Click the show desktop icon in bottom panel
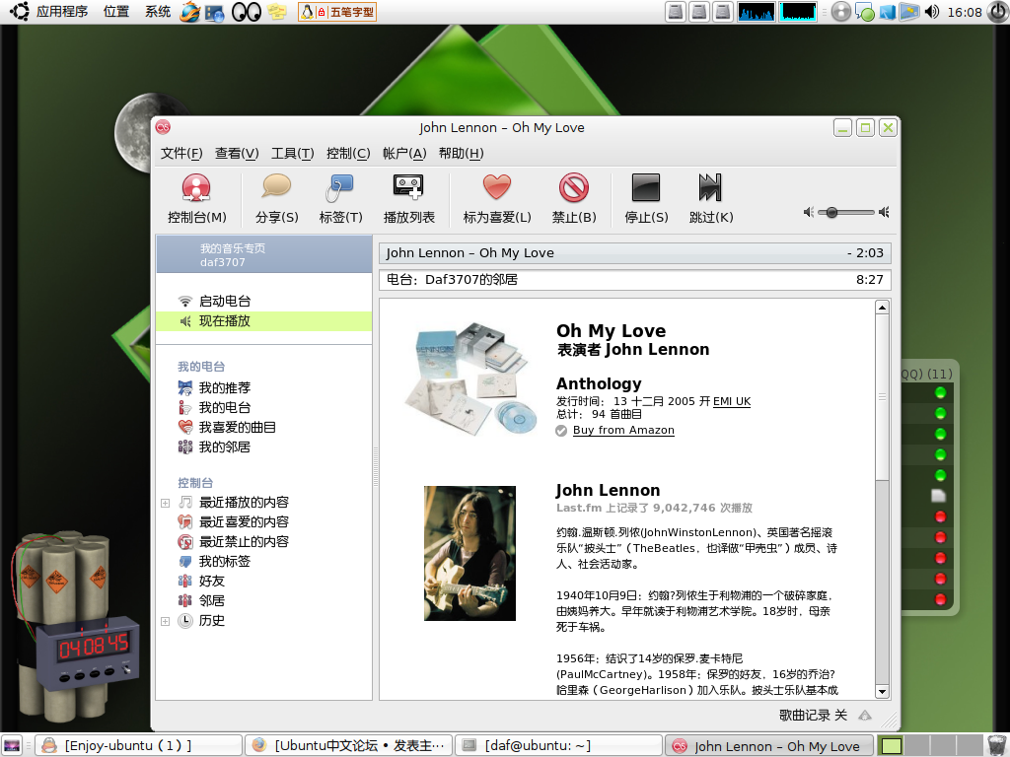This screenshot has width=1010, height=757. click(12, 745)
